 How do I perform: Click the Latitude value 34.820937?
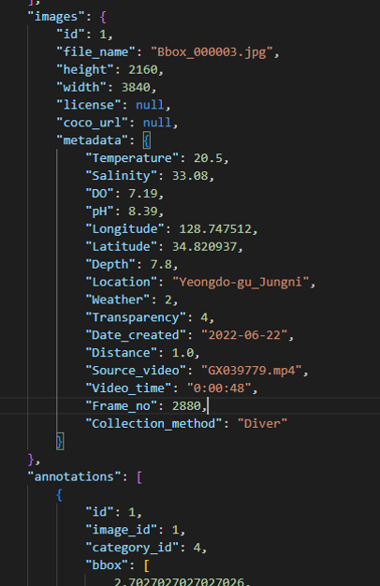tap(204, 246)
